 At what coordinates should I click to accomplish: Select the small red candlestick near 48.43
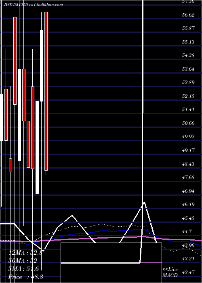click(x=11, y=165)
